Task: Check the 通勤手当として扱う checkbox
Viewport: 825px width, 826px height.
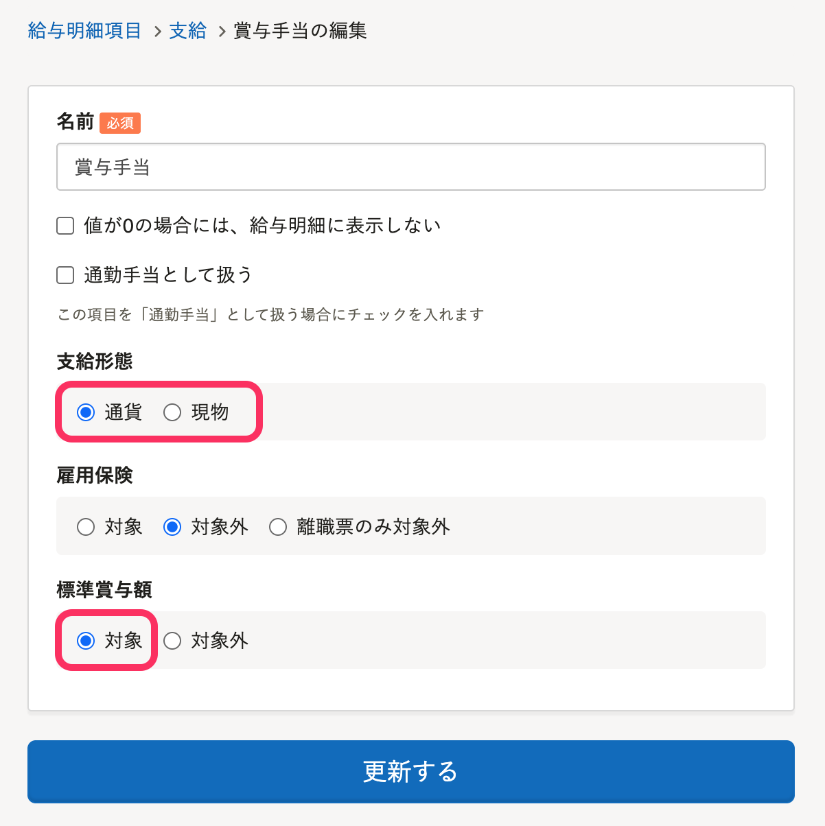Action: coord(65,275)
